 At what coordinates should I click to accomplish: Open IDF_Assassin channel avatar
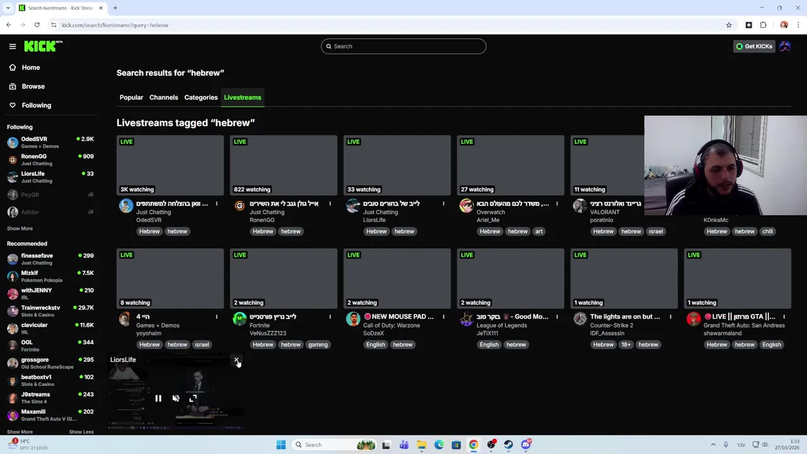click(x=580, y=319)
